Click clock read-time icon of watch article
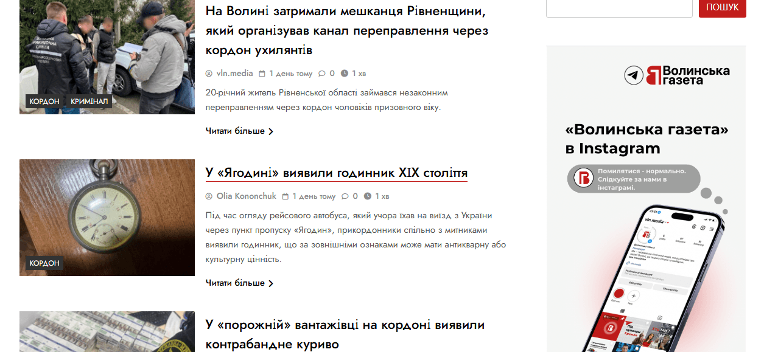The image size is (764, 352). pyautogui.click(x=368, y=196)
